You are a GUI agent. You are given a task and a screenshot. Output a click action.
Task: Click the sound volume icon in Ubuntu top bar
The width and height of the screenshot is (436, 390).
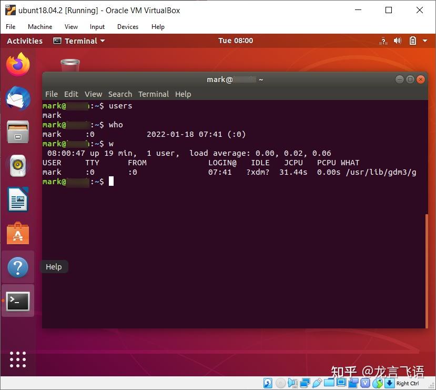point(397,40)
